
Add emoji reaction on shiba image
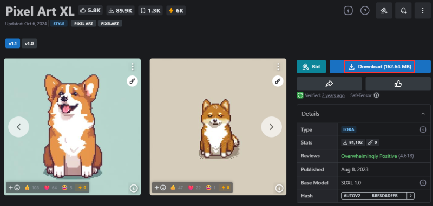click(x=160, y=188)
